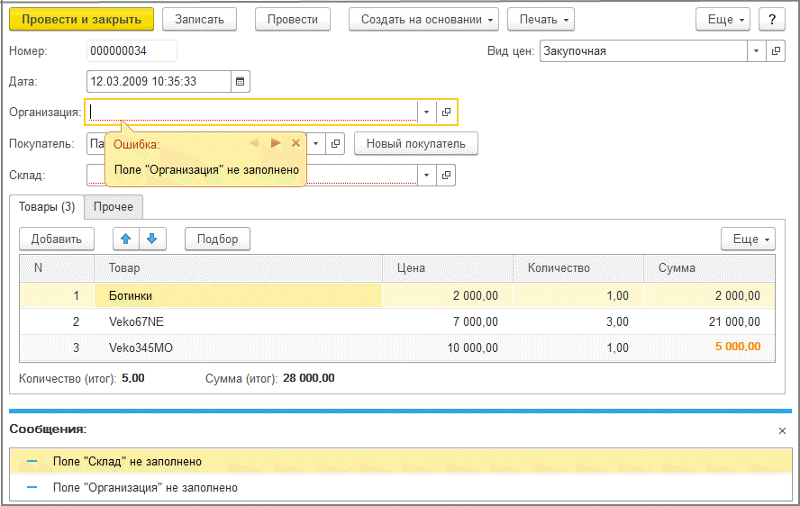Close the Ошибка error popup
The image size is (800, 506).
click(295, 143)
